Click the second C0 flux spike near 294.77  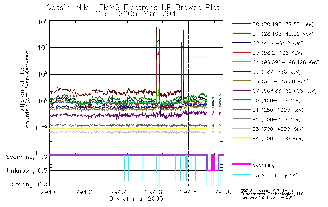182,28
